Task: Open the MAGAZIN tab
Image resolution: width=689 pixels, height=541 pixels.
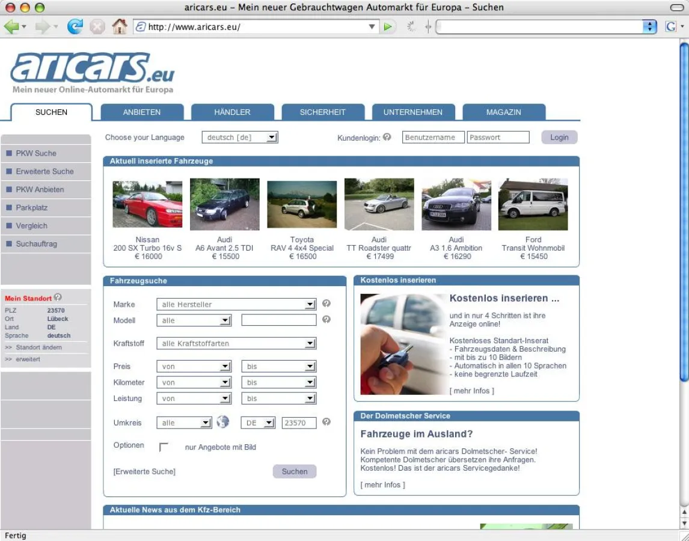Action: (503, 112)
